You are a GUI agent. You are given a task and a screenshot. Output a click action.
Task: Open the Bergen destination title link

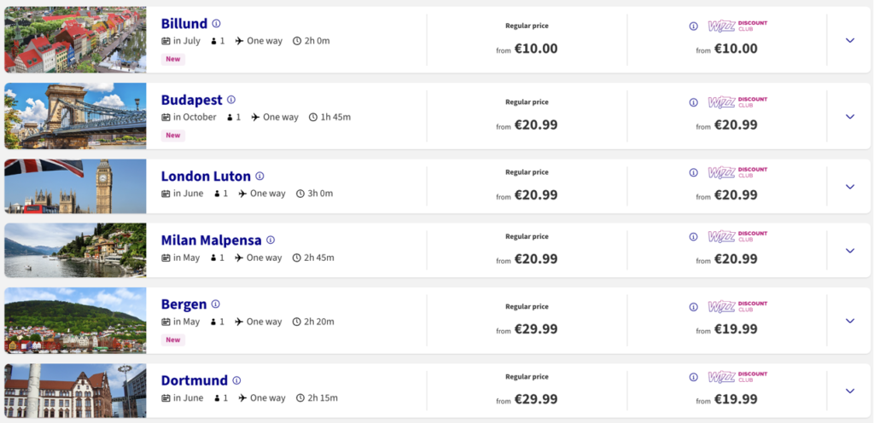pyautogui.click(x=184, y=304)
